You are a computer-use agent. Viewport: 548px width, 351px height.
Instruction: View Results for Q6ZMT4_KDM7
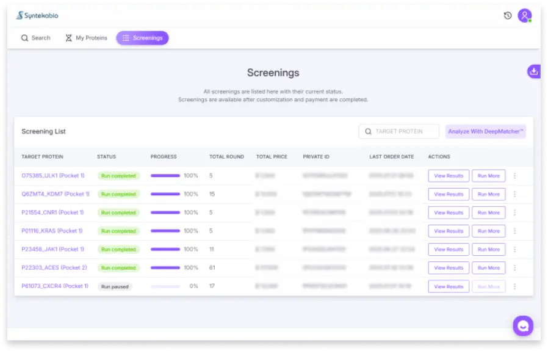pos(449,194)
